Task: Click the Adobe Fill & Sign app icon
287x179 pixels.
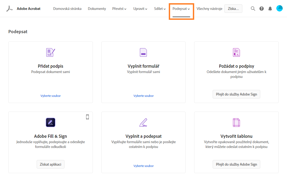Action: pyautogui.click(x=51, y=122)
